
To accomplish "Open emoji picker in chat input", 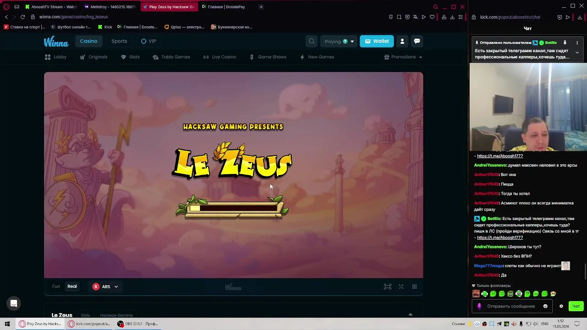I will pos(545,306).
